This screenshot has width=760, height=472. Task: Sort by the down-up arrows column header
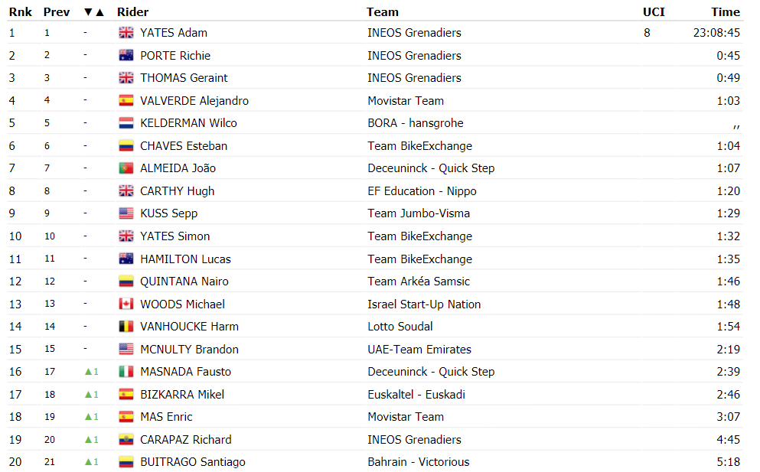[94, 12]
